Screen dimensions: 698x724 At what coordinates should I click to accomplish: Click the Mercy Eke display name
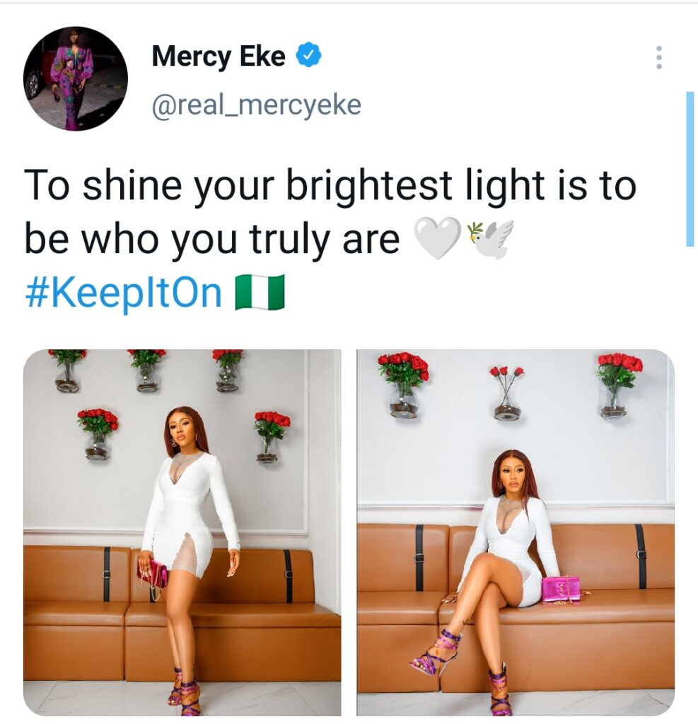[218, 57]
